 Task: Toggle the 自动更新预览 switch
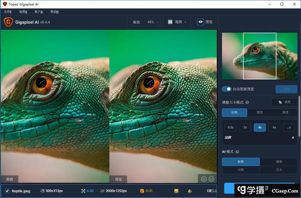(x=227, y=89)
